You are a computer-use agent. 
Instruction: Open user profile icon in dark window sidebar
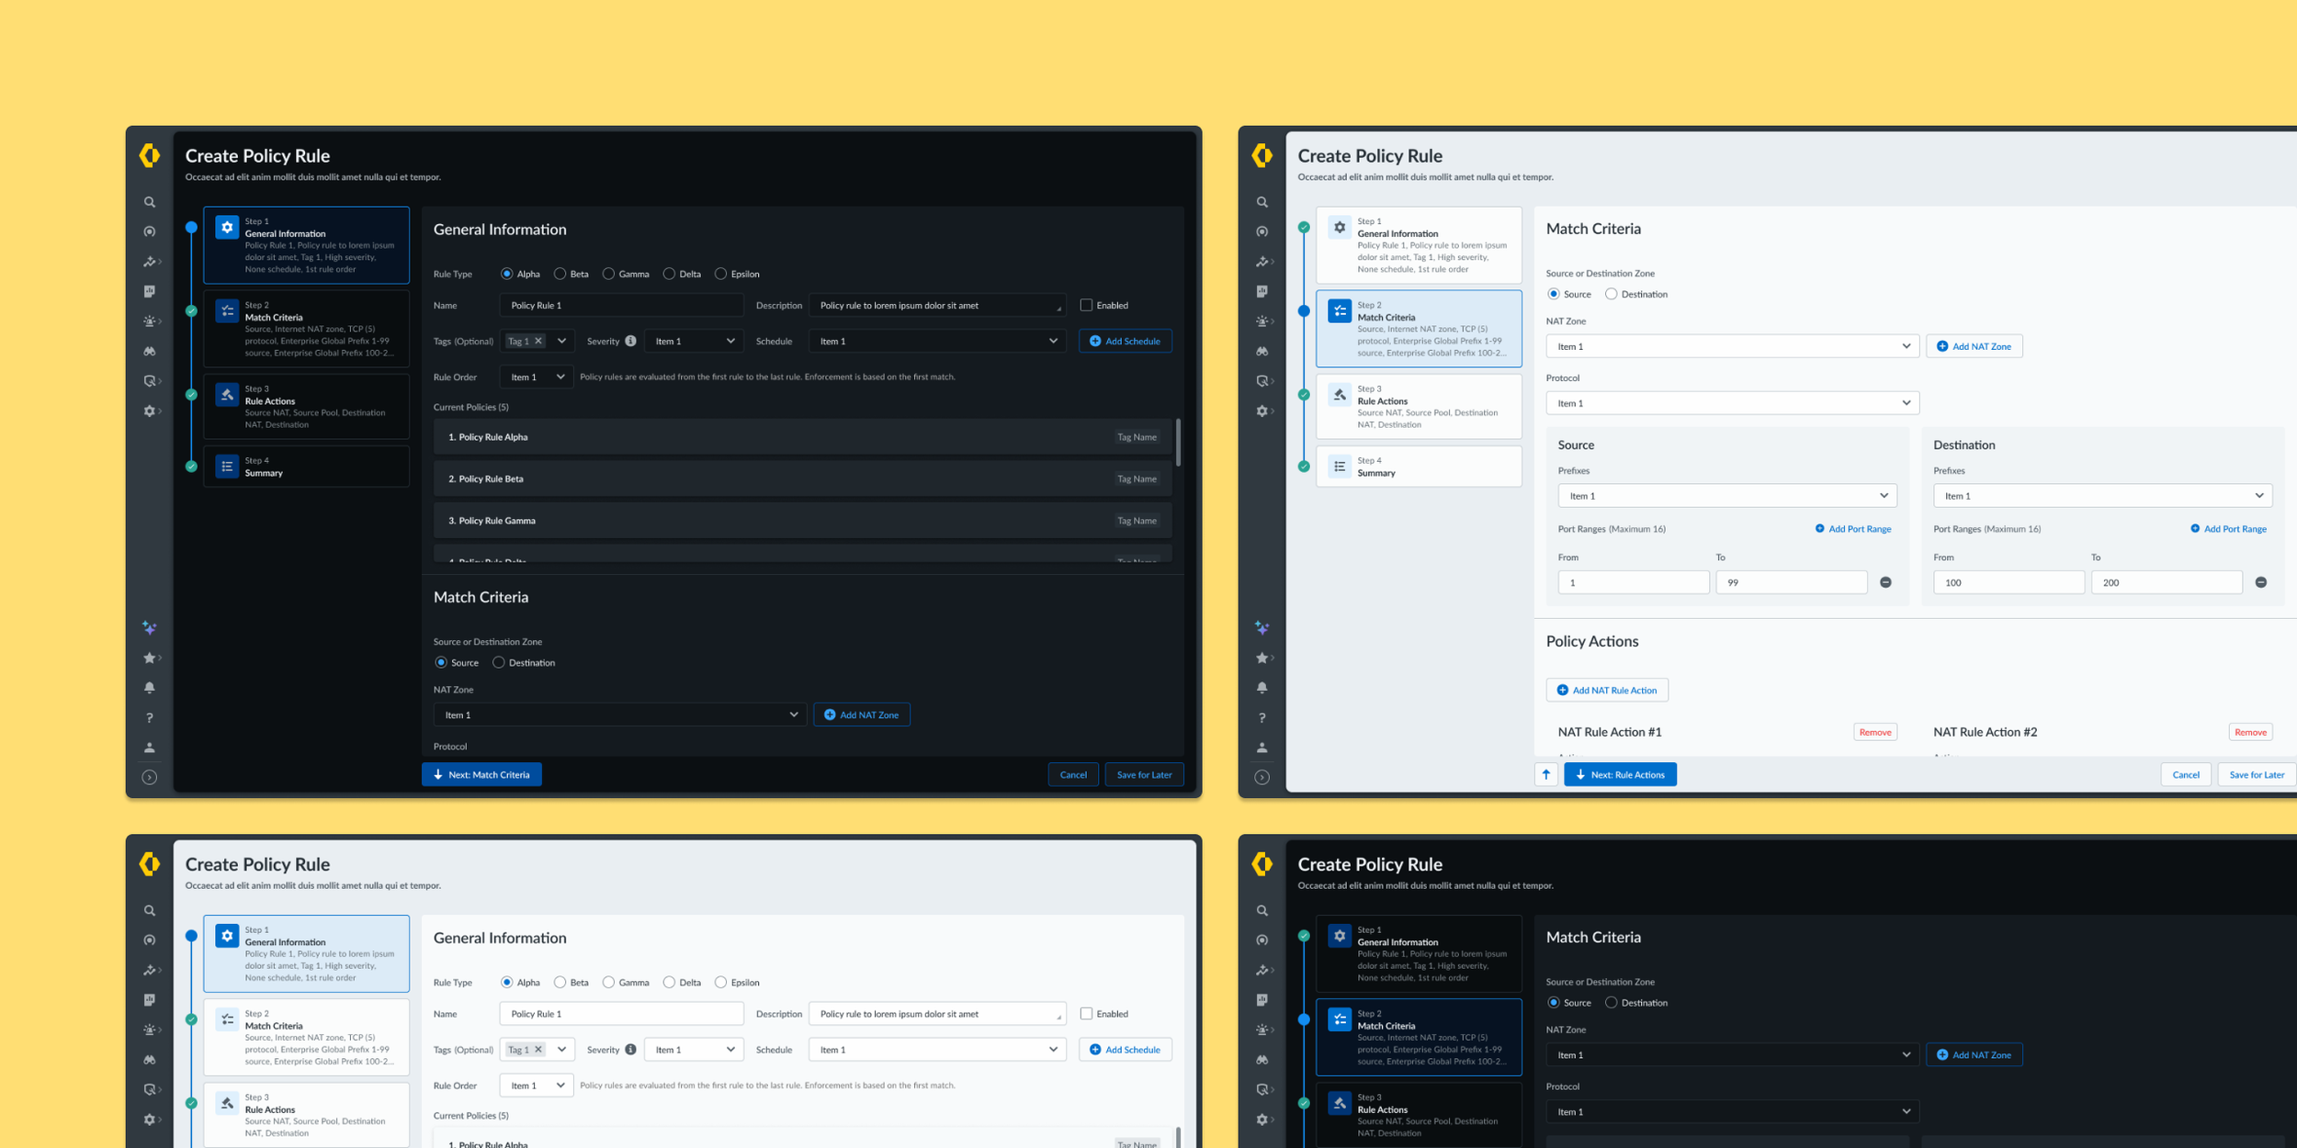[149, 748]
